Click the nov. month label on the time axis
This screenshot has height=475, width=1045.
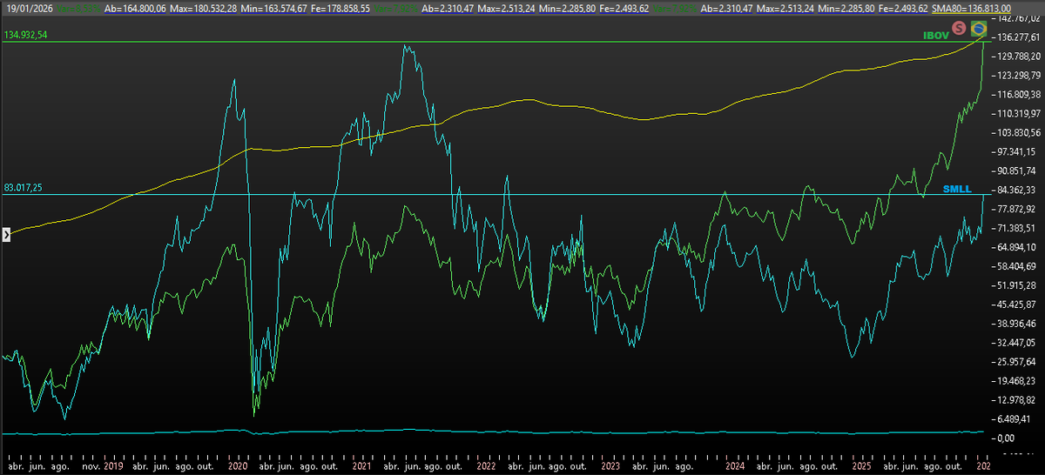91,466
